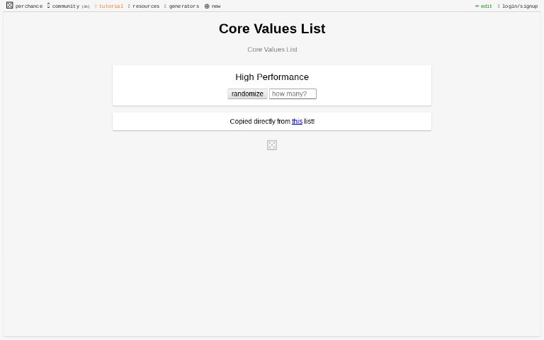This screenshot has width=544, height=340.
Task: Click the gray Core Values List subtitle
Action: (272, 50)
